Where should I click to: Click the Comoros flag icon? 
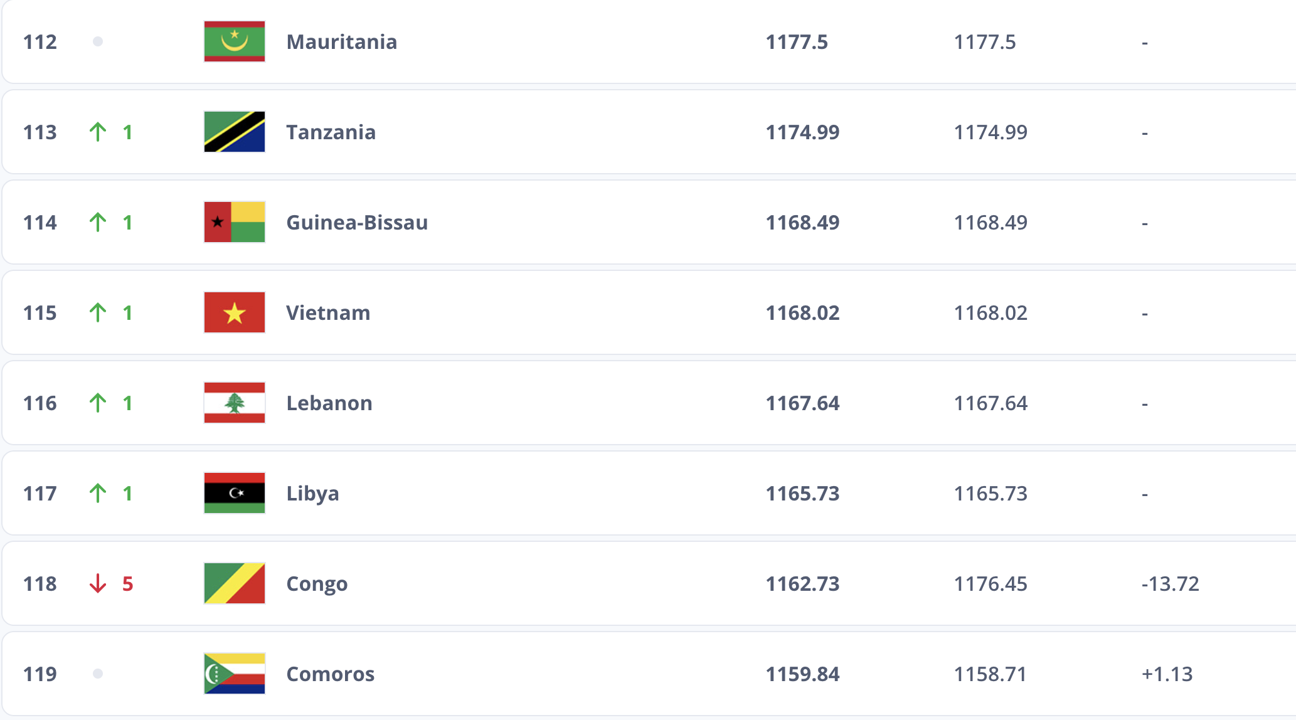tap(235, 674)
